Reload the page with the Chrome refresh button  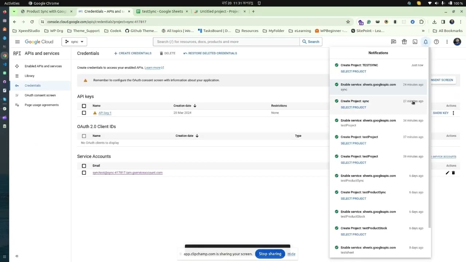coord(32,22)
